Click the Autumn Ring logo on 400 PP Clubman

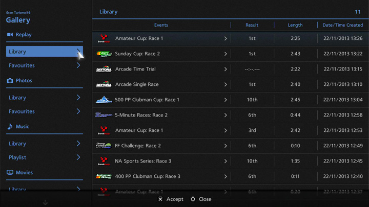[104, 176]
